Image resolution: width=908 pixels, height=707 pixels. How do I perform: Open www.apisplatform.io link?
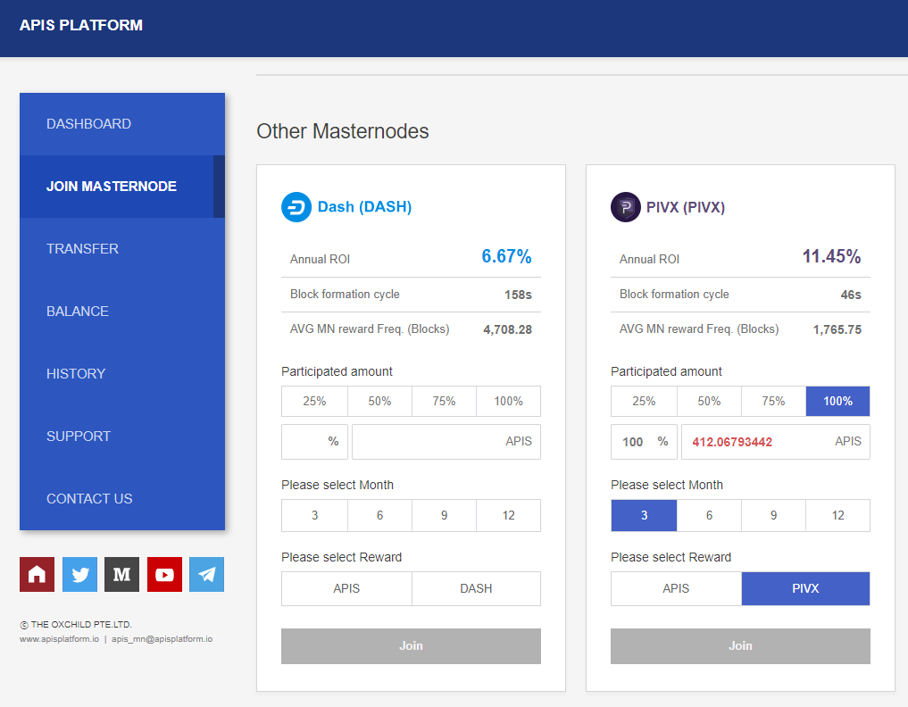click(x=59, y=639)
